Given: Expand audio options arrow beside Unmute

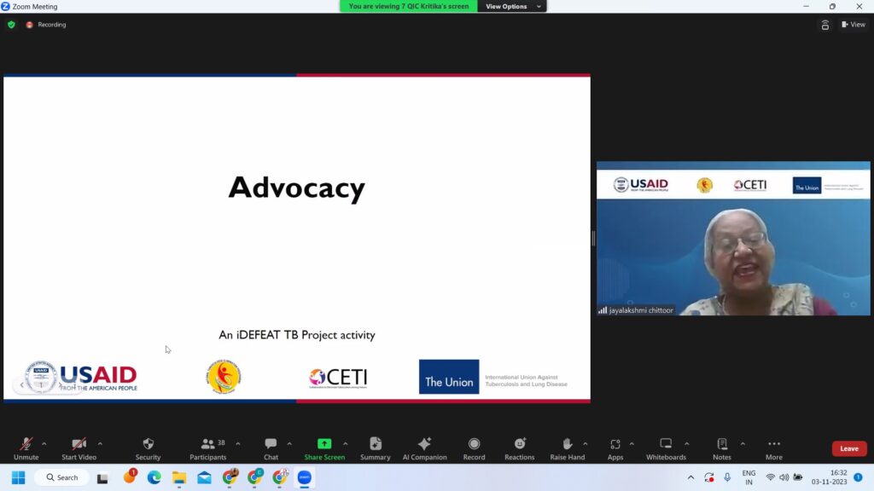Looking at the screenshot, I should pyautogui.click(x=44, y=443).
